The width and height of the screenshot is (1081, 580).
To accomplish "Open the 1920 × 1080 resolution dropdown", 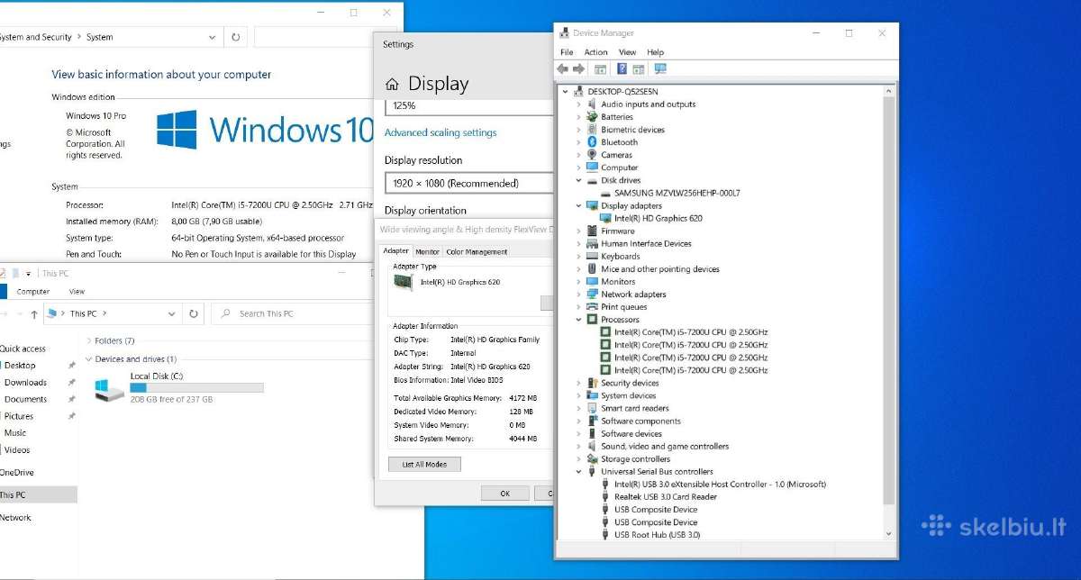I will point(468,183).
